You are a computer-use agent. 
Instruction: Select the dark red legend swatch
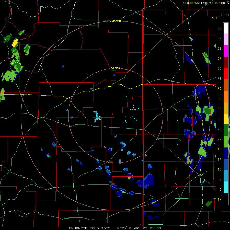[x=226, y=62]
